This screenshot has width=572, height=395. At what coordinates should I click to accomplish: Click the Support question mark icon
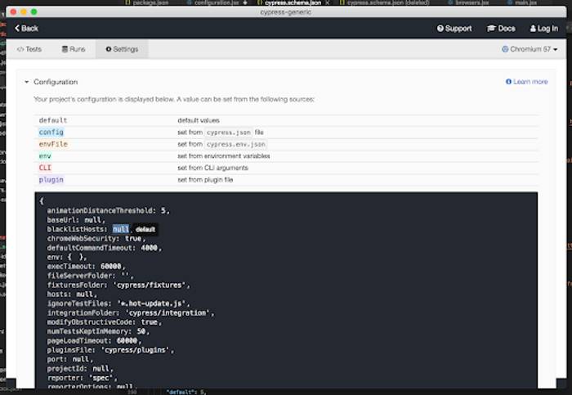(x=440, y=28)
